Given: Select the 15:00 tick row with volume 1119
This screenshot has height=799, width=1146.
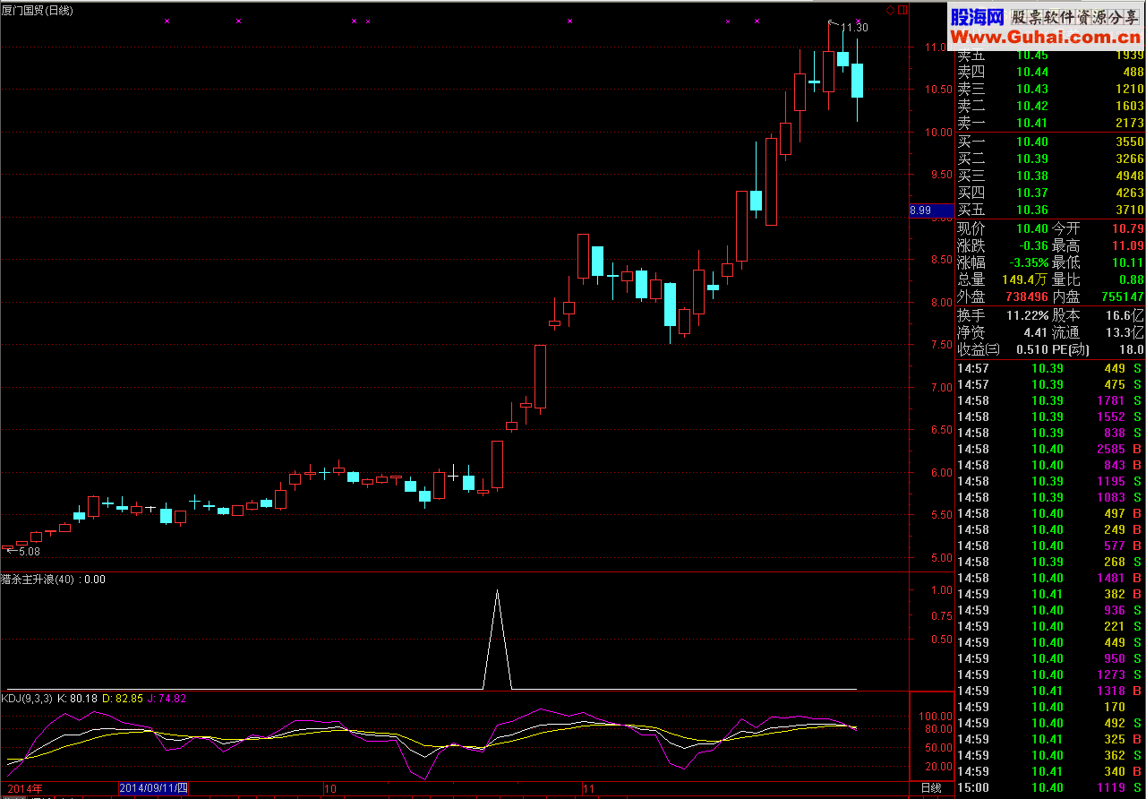Looking at the screenshot, I should tap(1051, 787).
